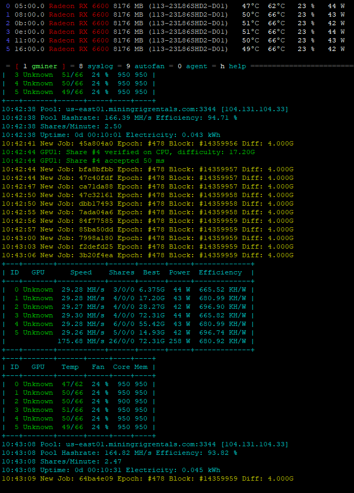Select total efficiency 680.92 KH/W
Viewport: 354px width, 493px height.
point(223,341)
